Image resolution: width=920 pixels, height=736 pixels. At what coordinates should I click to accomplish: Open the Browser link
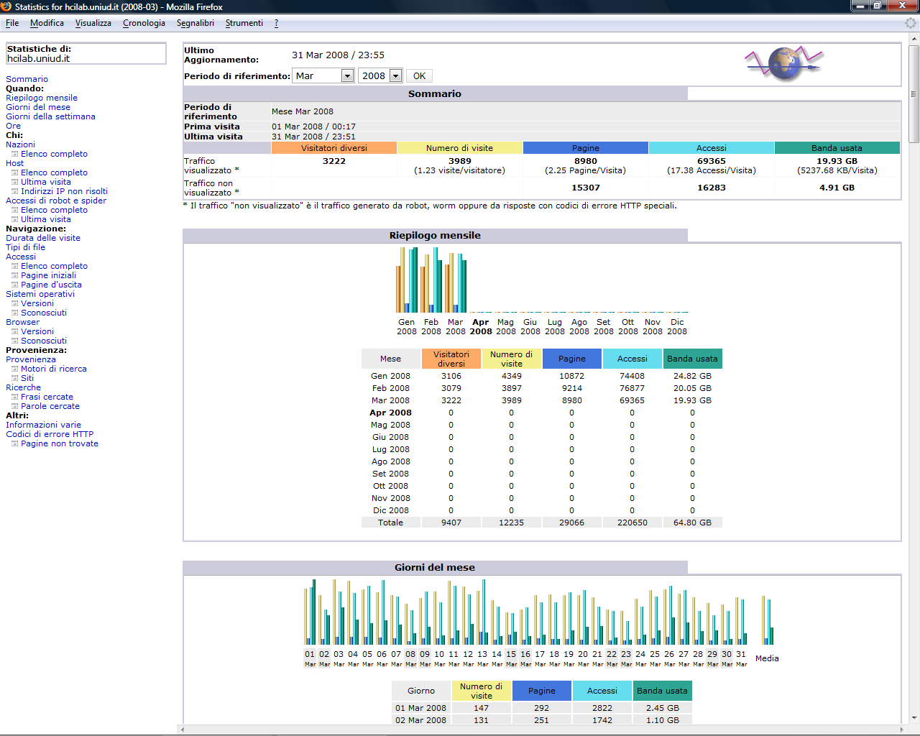tap(22, 322)
